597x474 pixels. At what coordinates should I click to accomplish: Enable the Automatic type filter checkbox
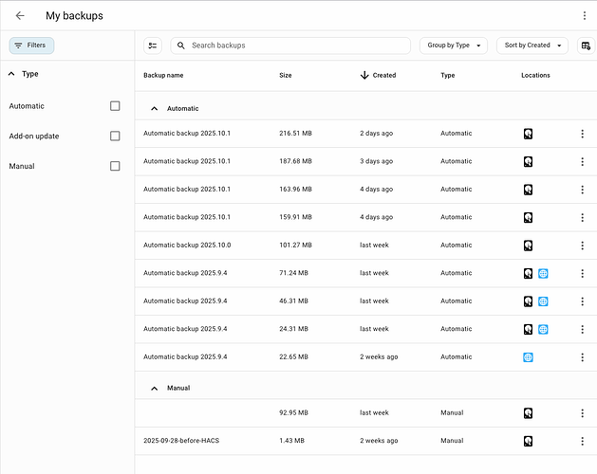115,106
